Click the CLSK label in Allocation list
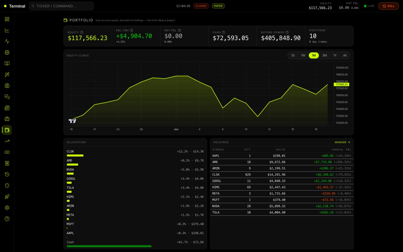Screen dimensions: 403x252 coord(70,152)
